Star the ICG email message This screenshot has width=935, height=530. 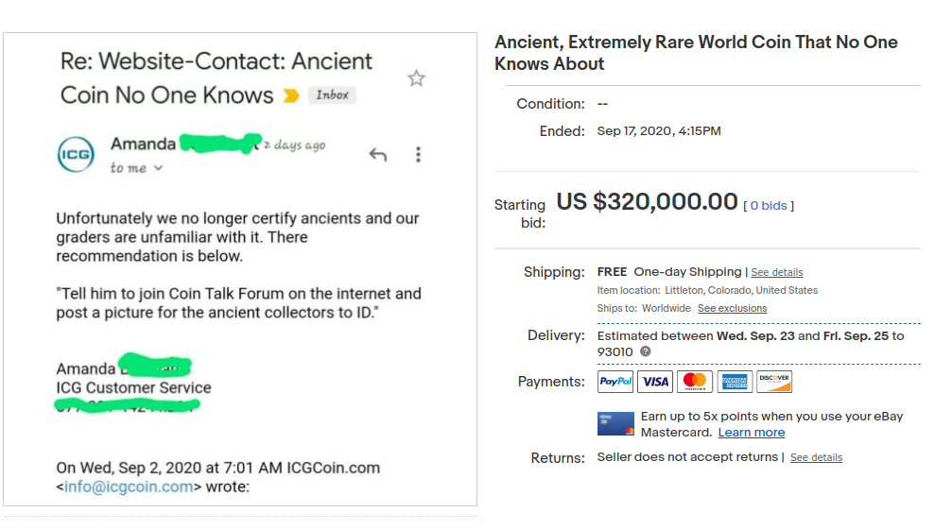[416, 78]
